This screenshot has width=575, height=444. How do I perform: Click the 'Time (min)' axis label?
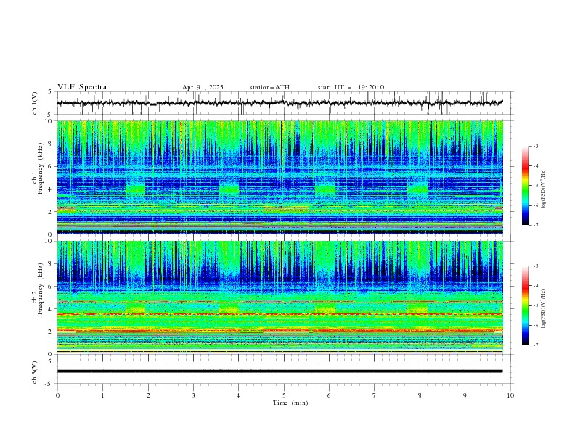pyautogui.click(x=290, y=403)
